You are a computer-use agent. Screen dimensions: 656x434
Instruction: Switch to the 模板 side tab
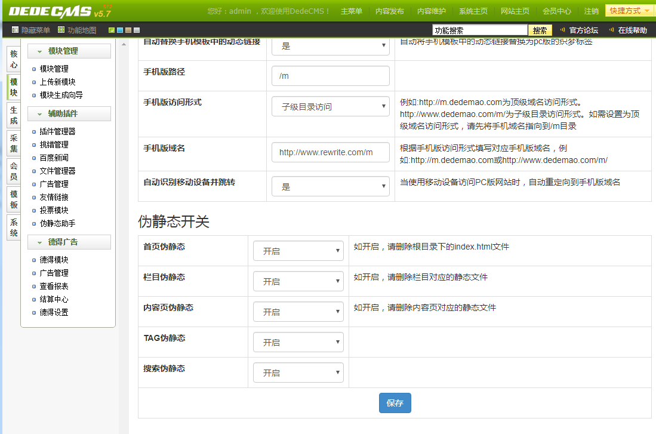[x=14, y=199]
